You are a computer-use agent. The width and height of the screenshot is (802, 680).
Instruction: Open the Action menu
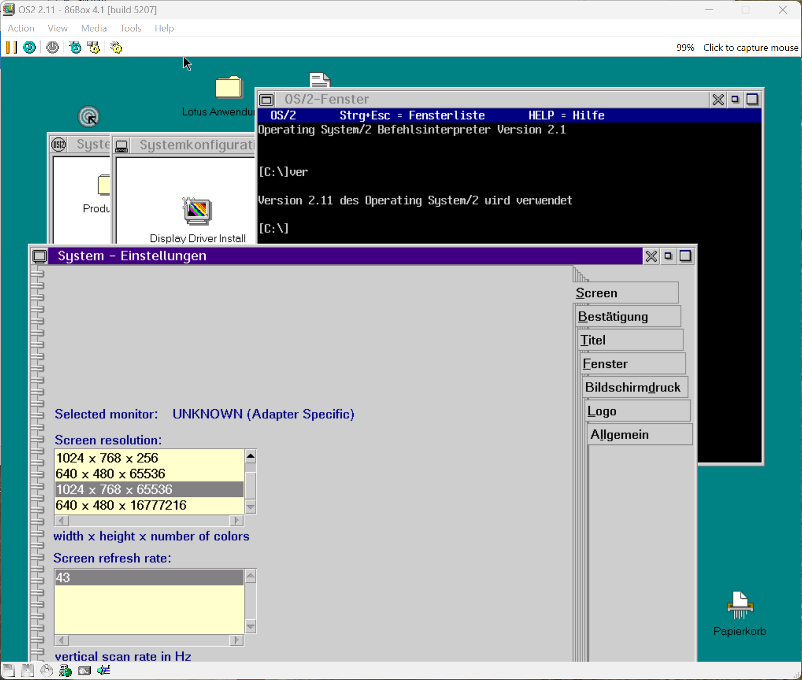(21, 28)
